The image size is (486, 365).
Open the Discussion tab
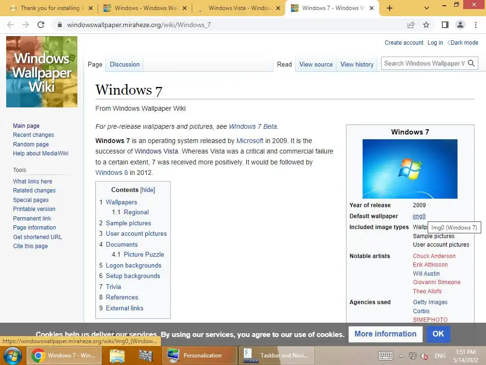125,64
